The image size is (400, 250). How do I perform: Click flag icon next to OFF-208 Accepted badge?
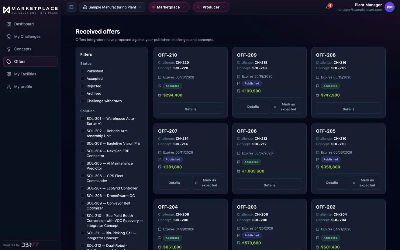[x=318, y=86]
